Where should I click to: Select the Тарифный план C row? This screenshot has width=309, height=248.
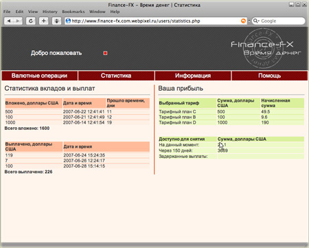coord(231,112)
